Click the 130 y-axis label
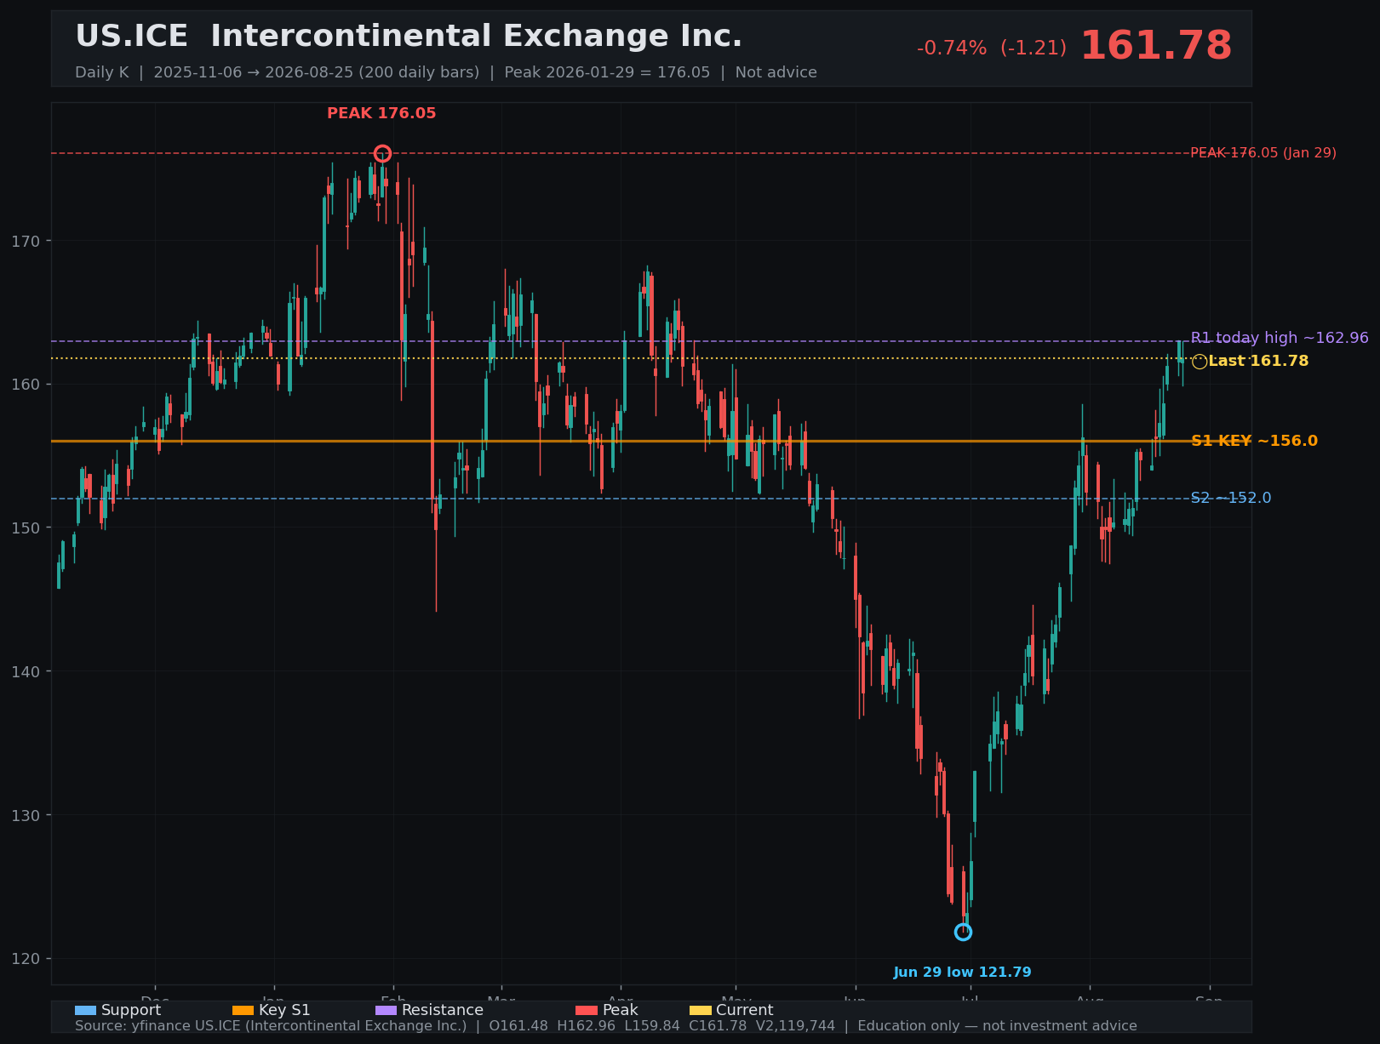This screenshot has width=1380, height=1044. pyautogui.click(x=26, y=815)
